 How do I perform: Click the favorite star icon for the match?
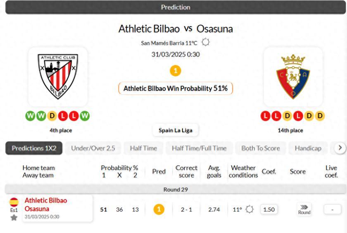(x=14, y=217)
